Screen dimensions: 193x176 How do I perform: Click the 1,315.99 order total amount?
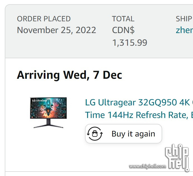(130, 43)
